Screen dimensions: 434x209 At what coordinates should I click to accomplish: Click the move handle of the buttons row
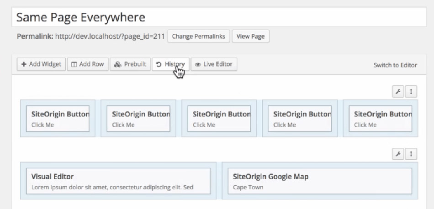pyautogui.click(x=411, y=92)
